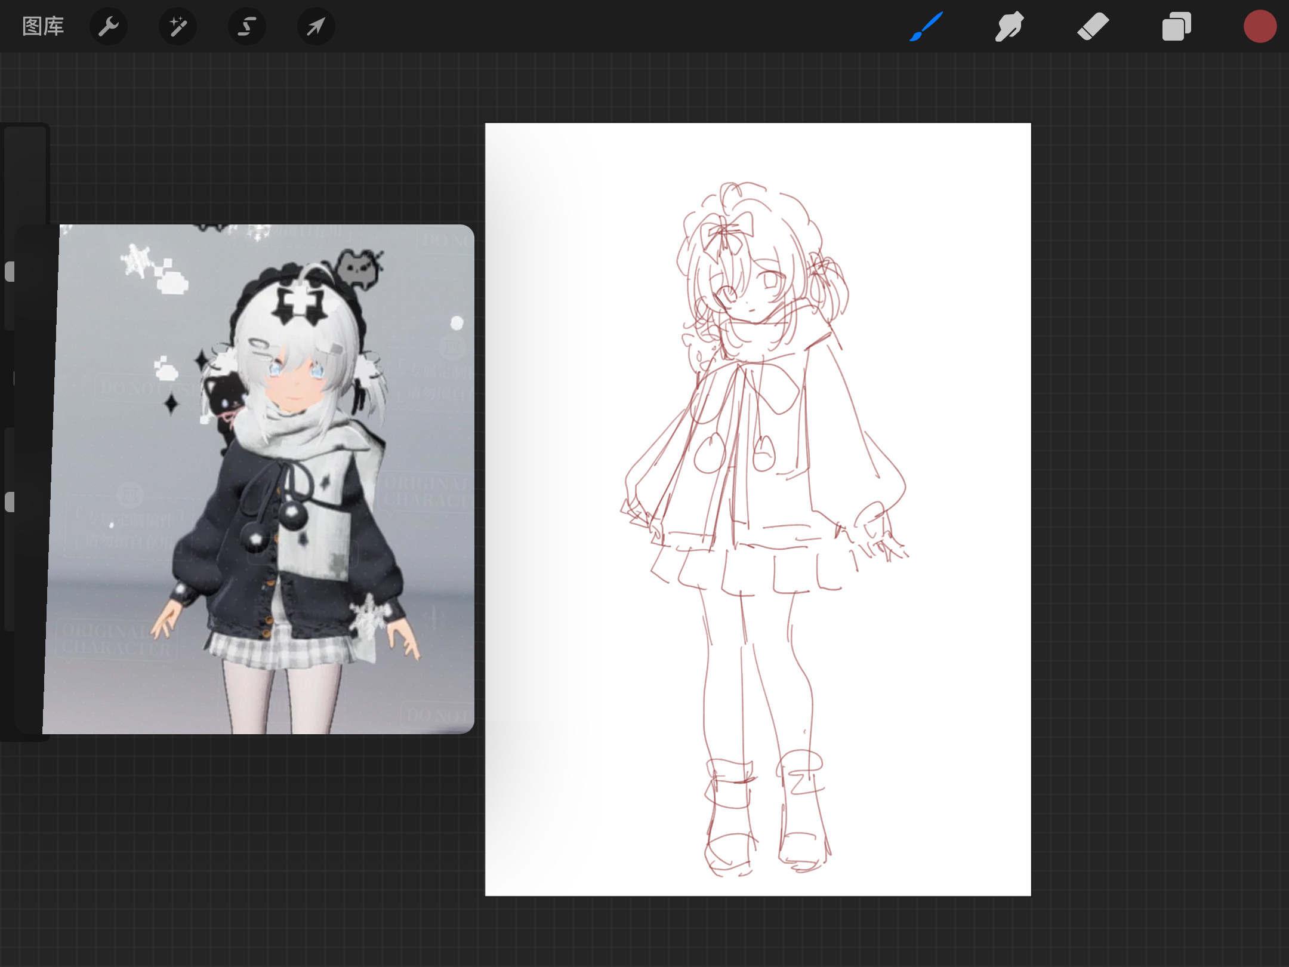Open the red active color picker
This screenshot has height=967, width=1289.
(1260, 27)
